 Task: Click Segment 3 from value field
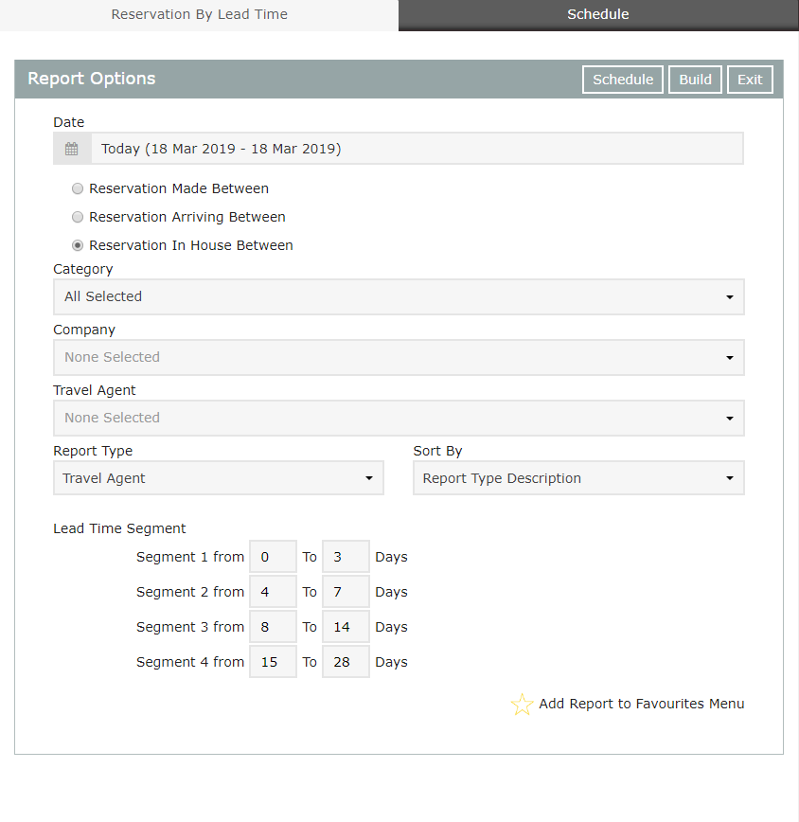point(273,627)
